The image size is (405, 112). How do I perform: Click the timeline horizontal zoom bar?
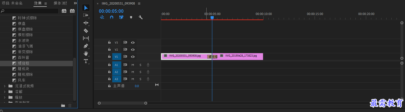(122, 103)
